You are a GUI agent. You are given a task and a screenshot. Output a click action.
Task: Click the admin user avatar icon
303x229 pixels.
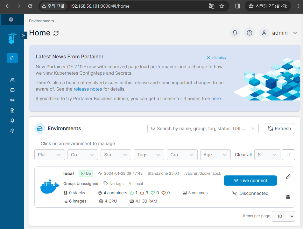coord(264,33)
